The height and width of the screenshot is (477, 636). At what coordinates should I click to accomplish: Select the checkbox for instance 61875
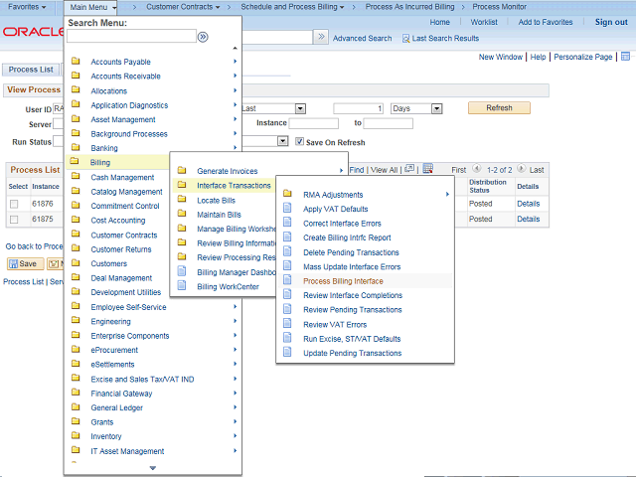pos(14,219)
